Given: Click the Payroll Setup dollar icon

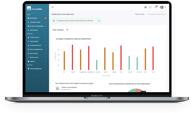Looking at the screenshot, I should 29,41.
